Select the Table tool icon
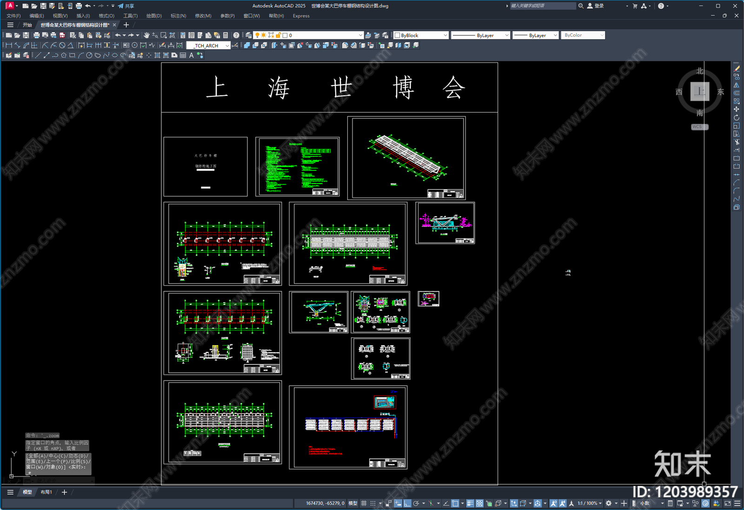Screen dimensions: 744x510 point(183,55)
